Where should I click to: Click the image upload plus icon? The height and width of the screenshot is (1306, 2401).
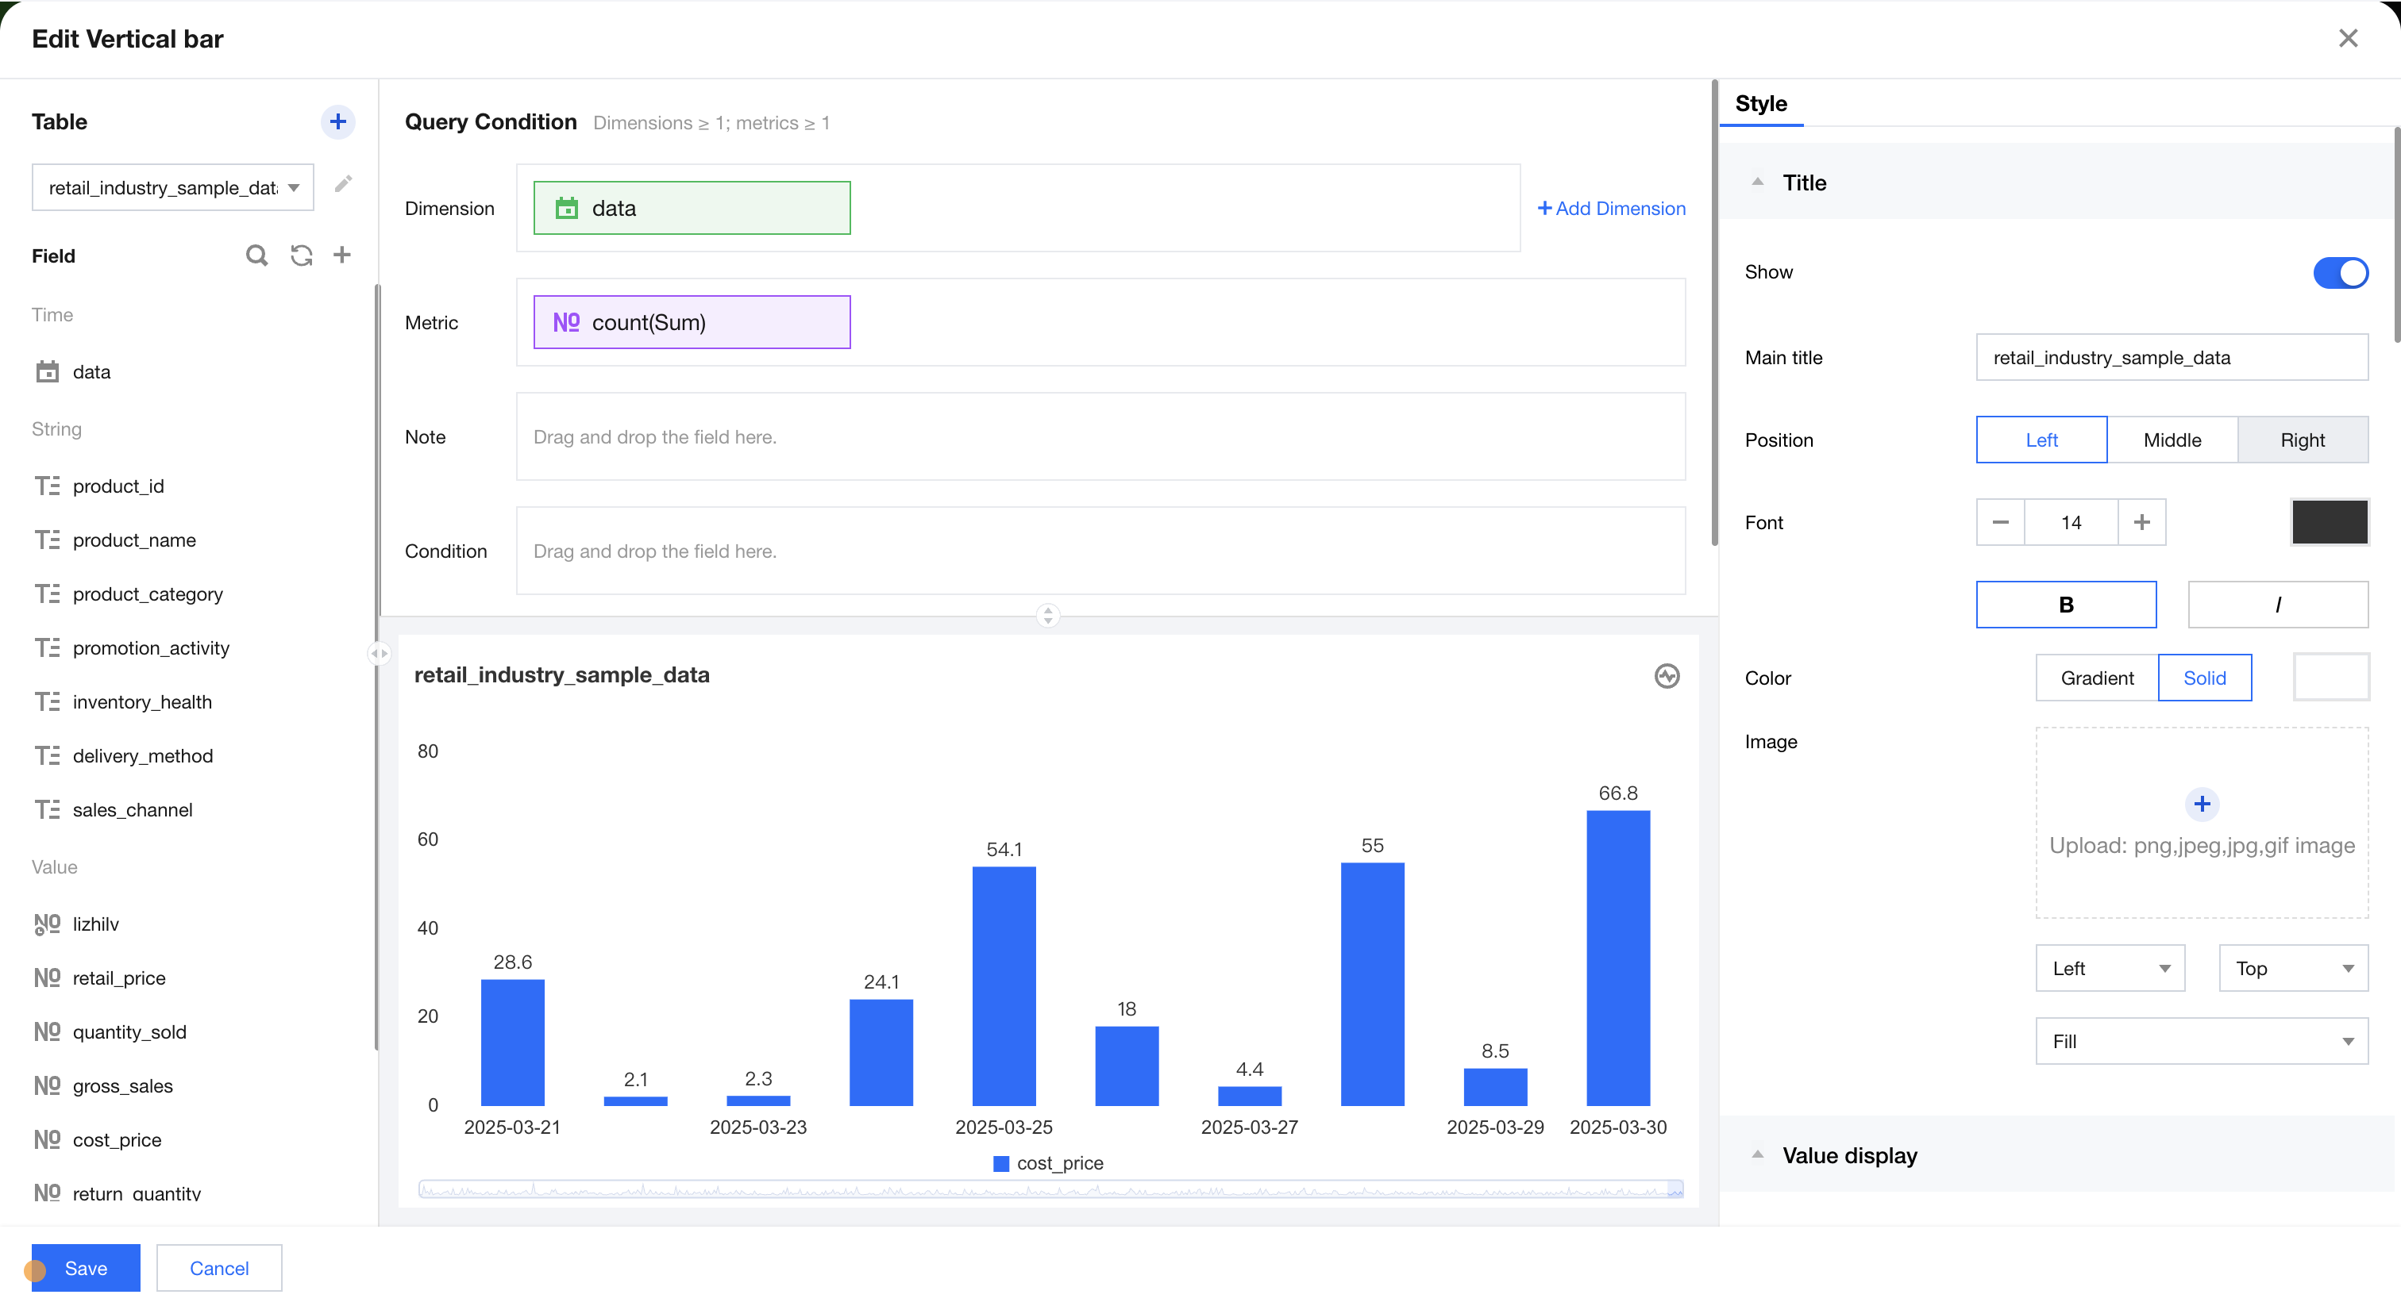2202,804
